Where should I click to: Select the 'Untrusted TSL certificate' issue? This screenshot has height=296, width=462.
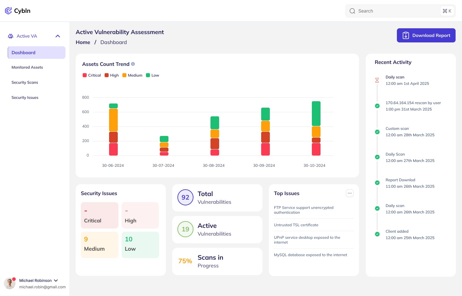click(296, 225)
